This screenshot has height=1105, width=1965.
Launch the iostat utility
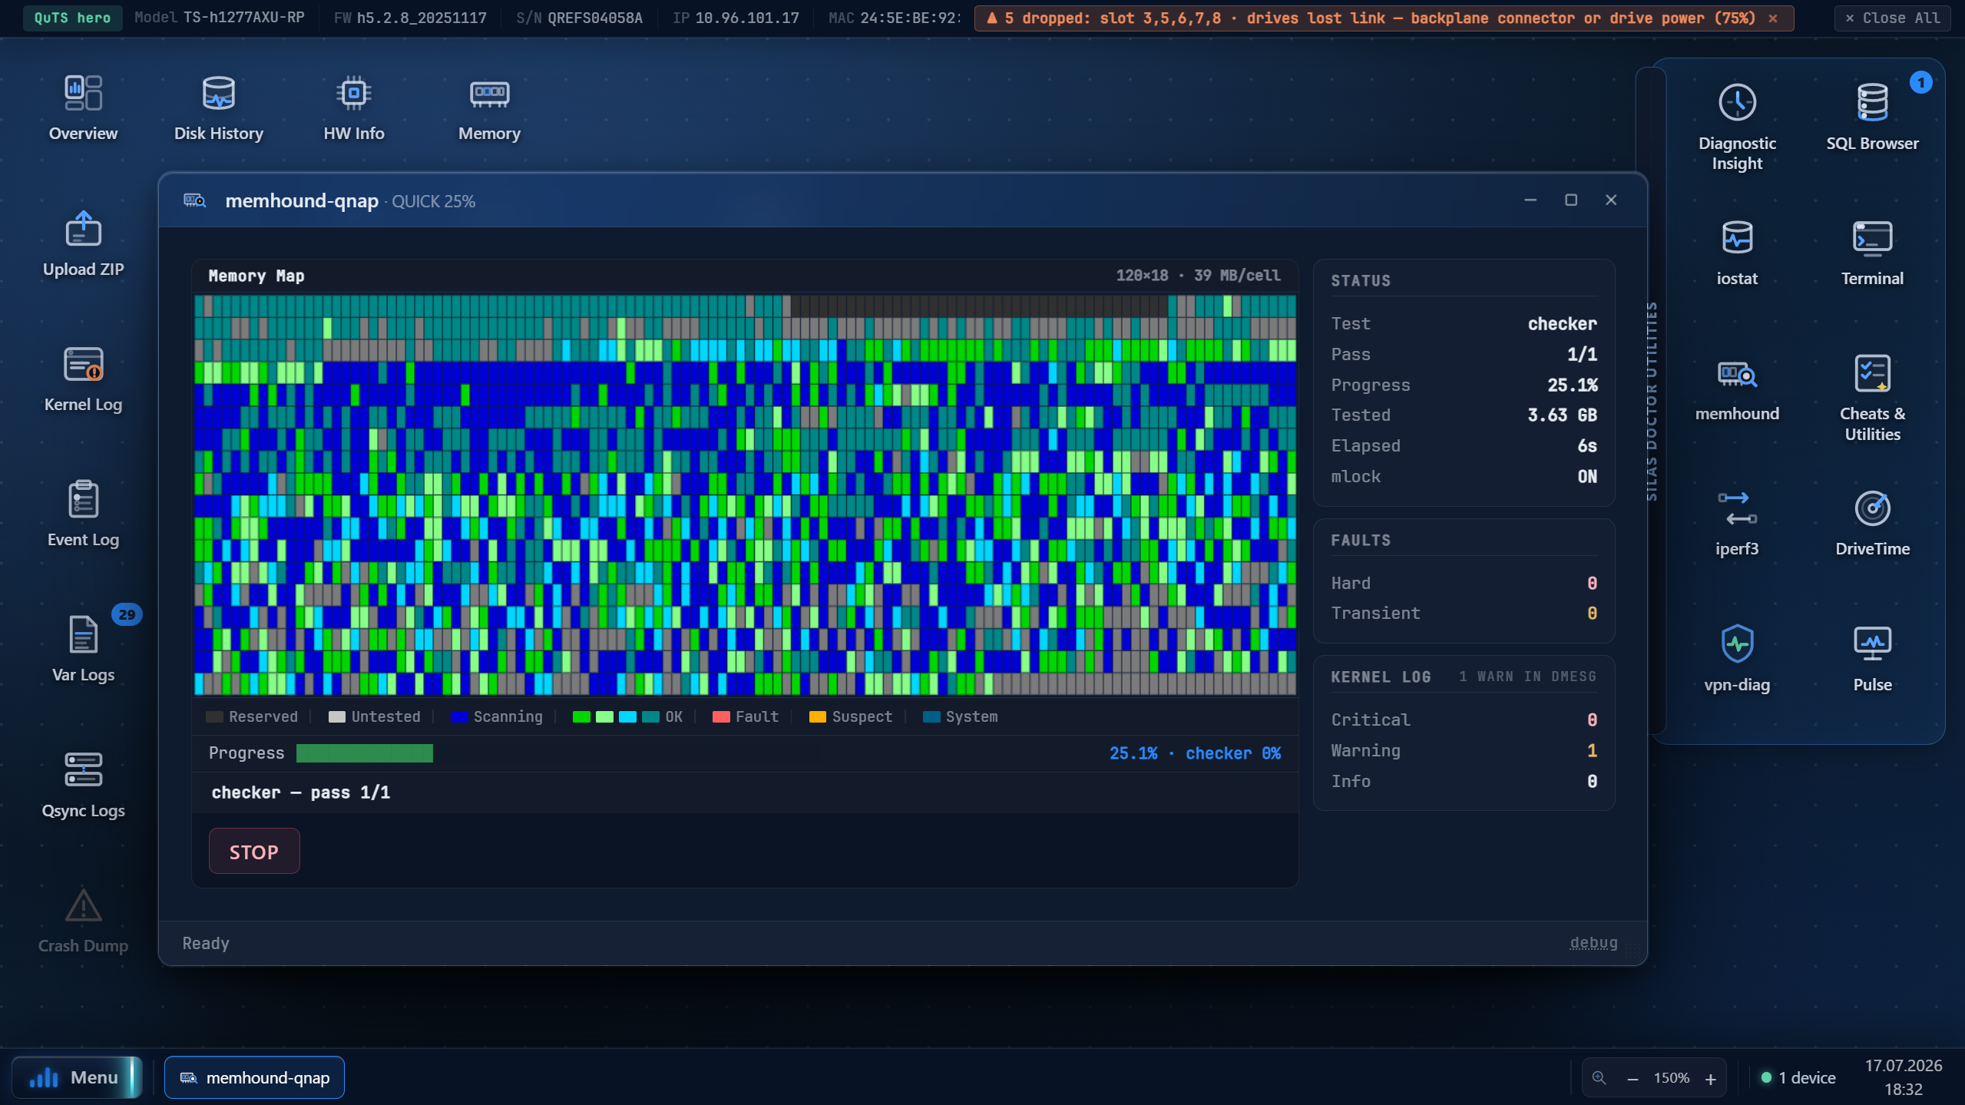point(1737,253)
